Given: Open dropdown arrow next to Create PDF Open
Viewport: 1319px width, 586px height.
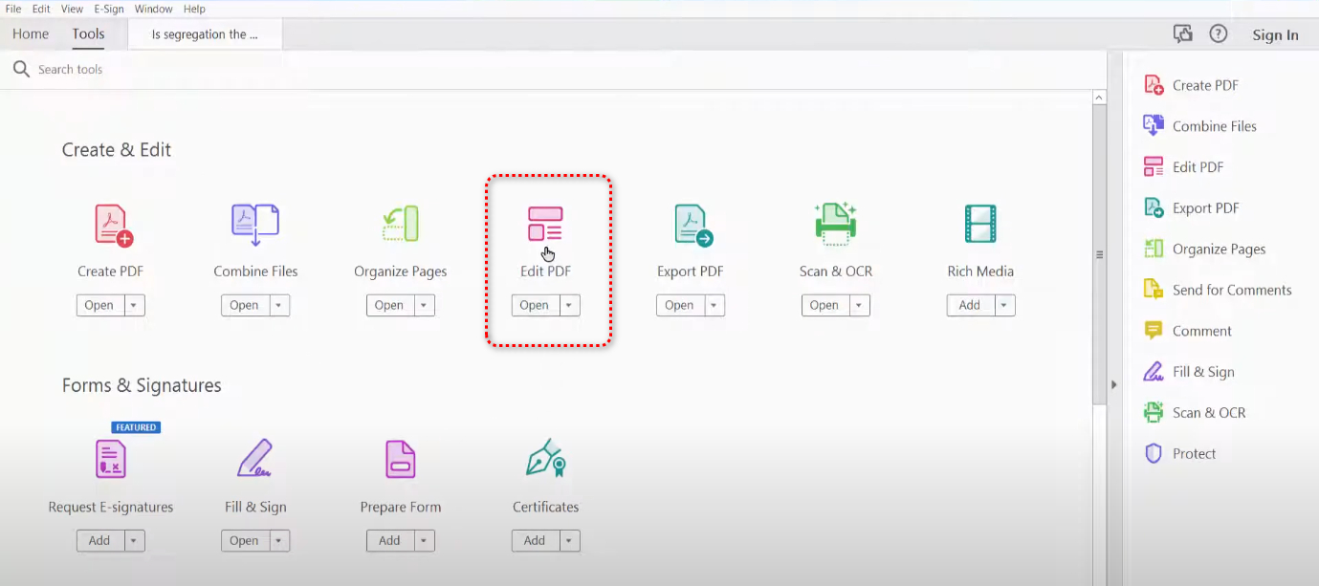Looking at the screenshot, I should click(x=134, y=305).
